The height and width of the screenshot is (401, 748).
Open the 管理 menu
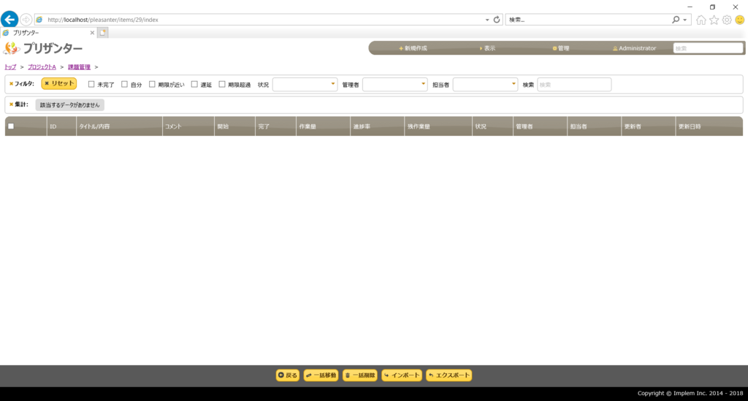(561, 48)
